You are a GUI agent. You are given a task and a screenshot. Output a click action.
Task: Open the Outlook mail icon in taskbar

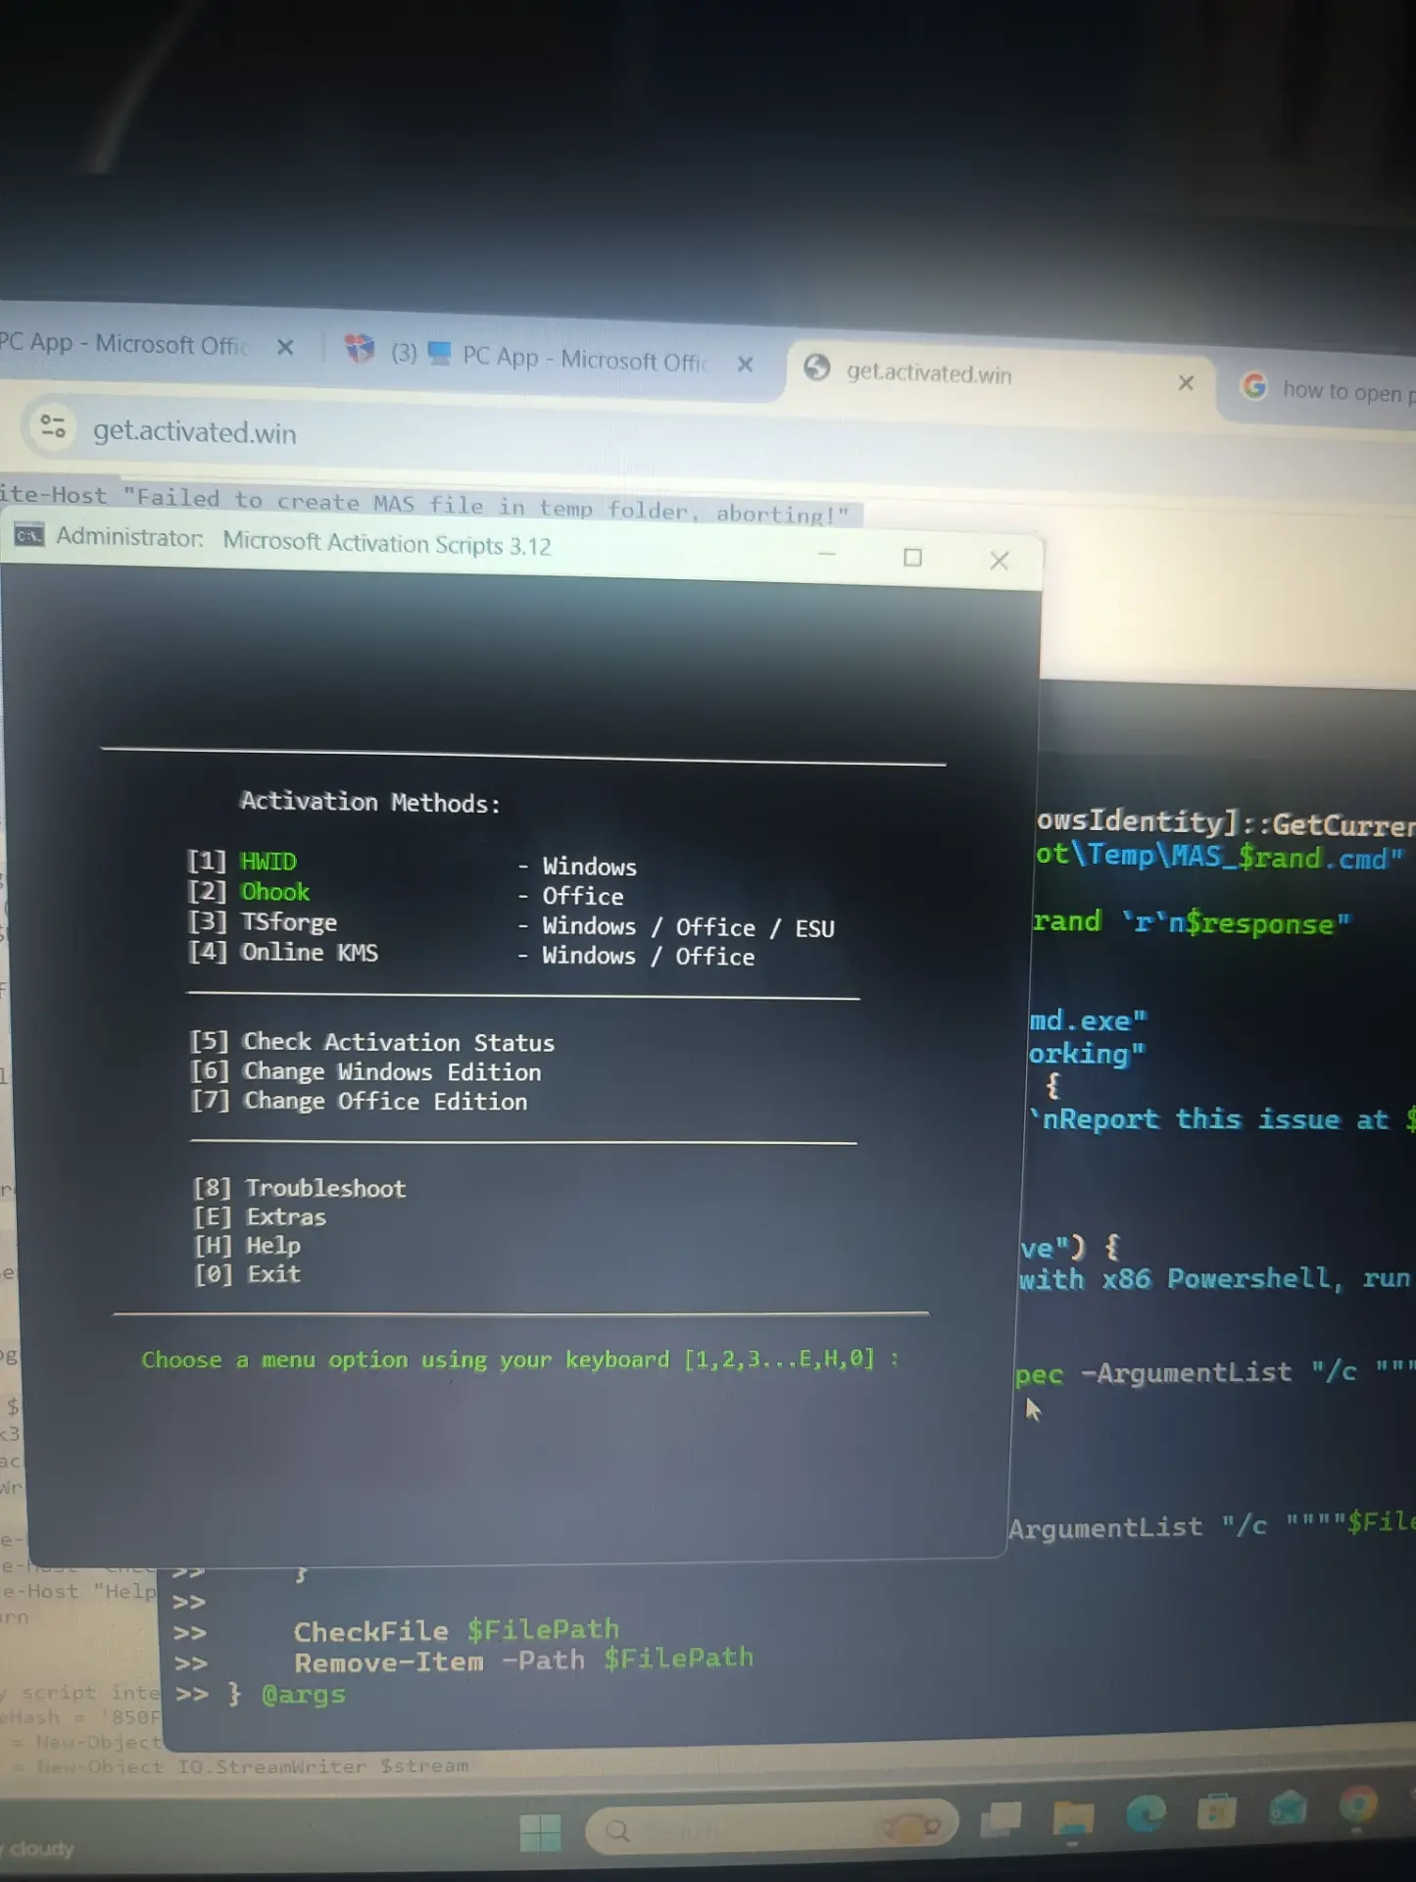tap(1288, 1808)
